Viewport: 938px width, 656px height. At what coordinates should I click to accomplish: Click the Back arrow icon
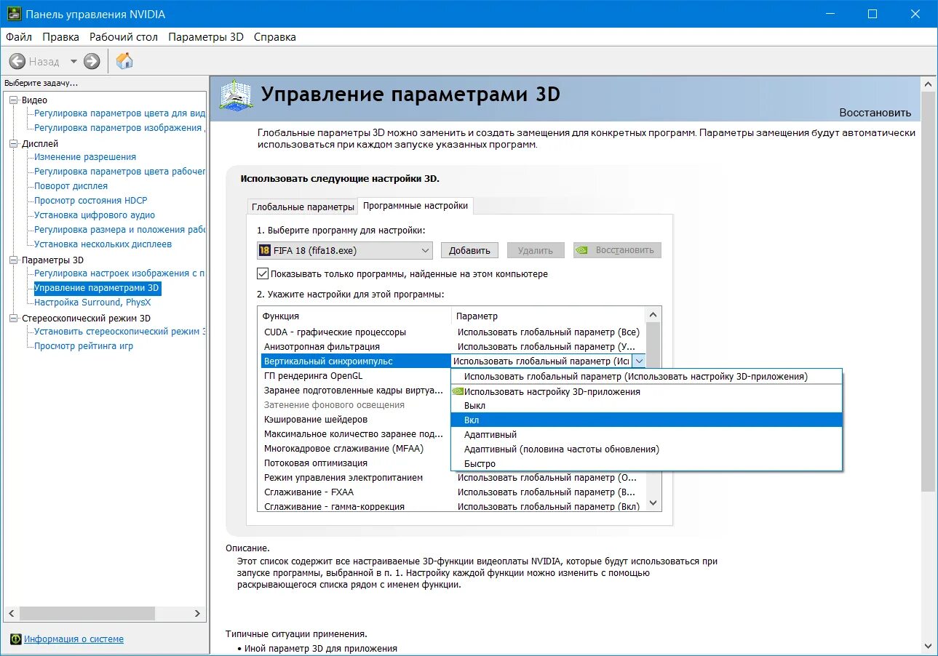[x=17, y=62]
